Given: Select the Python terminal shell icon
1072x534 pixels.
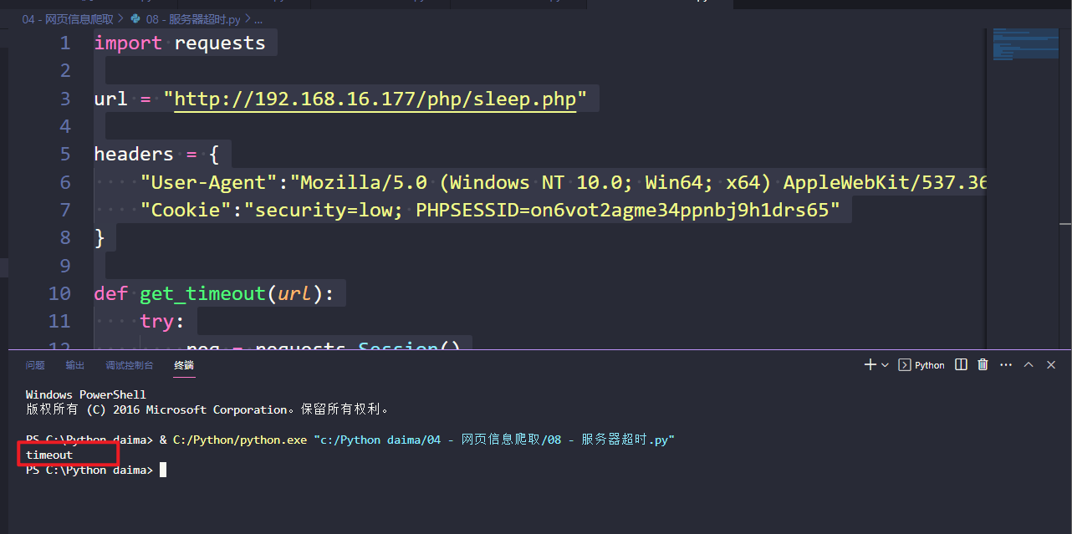Looking at the screenshot, I should 905,365.
